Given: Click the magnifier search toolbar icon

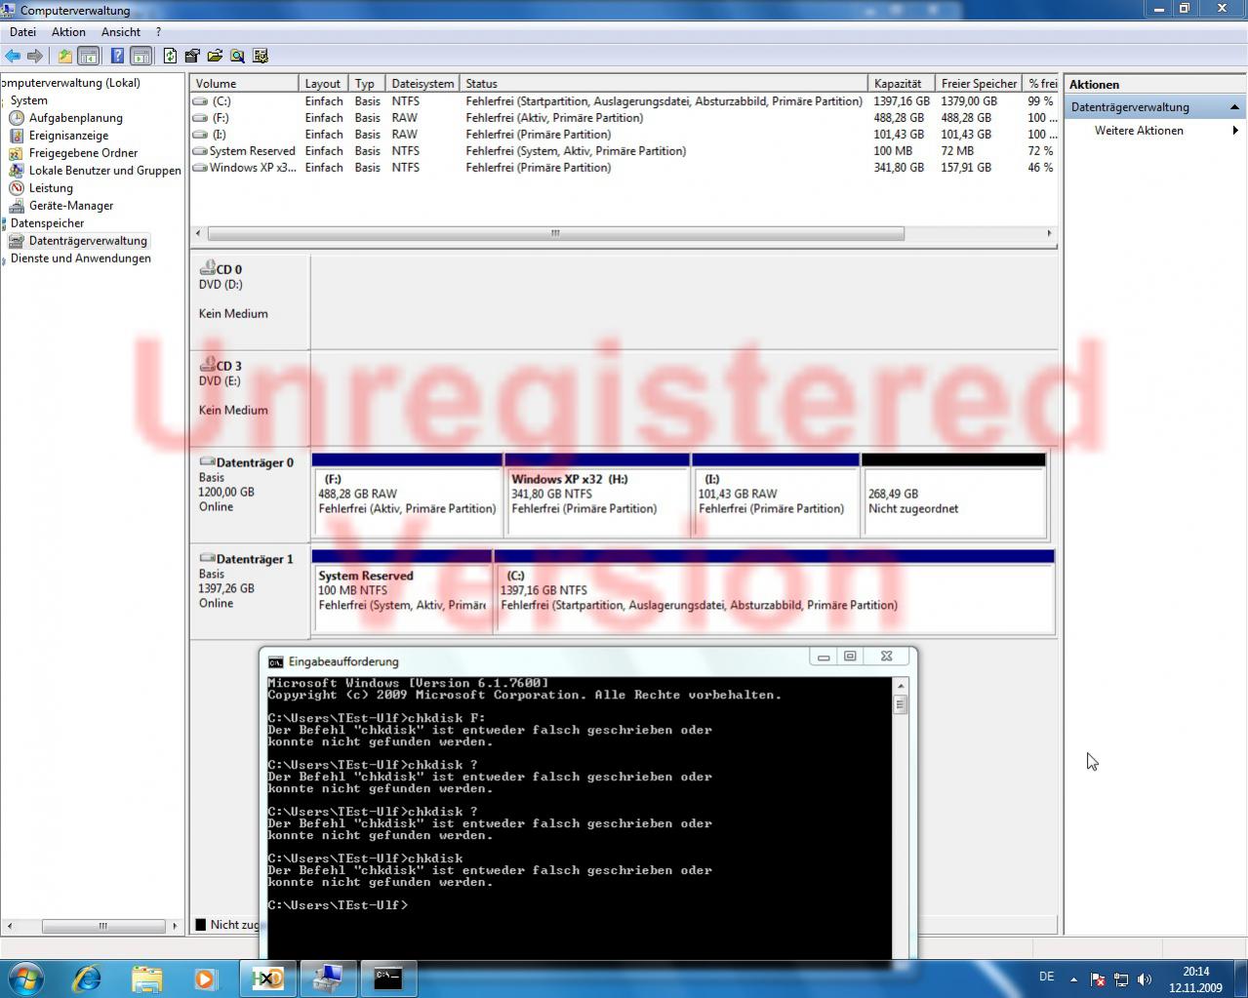Looking at the screenshot, I should (x=237, y=56).
